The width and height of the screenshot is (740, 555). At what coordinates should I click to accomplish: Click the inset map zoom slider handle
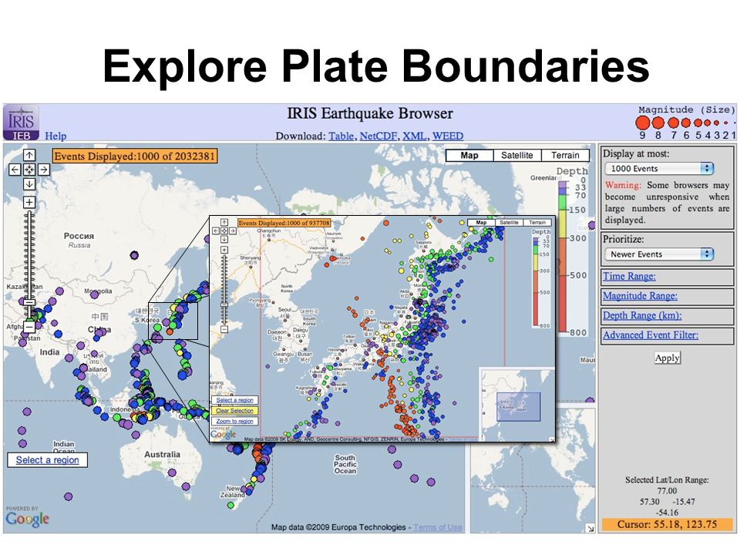click(x=224, y=305)
